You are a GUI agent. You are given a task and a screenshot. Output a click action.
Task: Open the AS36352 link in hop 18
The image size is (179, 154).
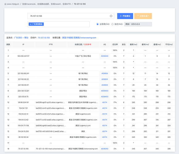point(104,149)
